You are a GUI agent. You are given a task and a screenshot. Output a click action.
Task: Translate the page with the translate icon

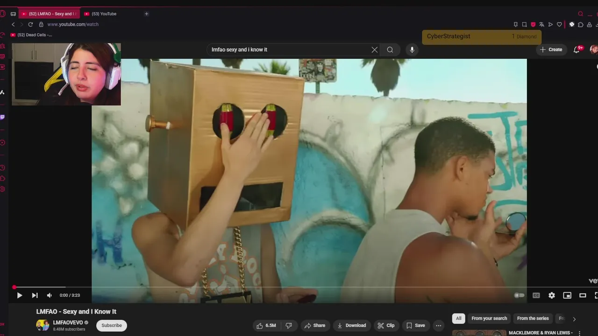pyautogui.click(x=541, y=24)
